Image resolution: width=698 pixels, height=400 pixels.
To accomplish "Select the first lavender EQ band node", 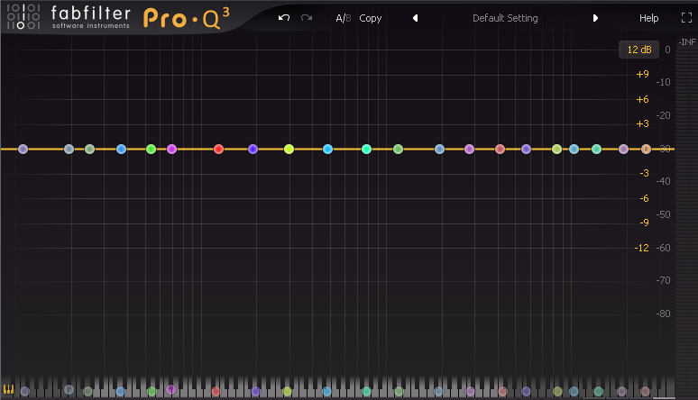I will tap(23, 149).
